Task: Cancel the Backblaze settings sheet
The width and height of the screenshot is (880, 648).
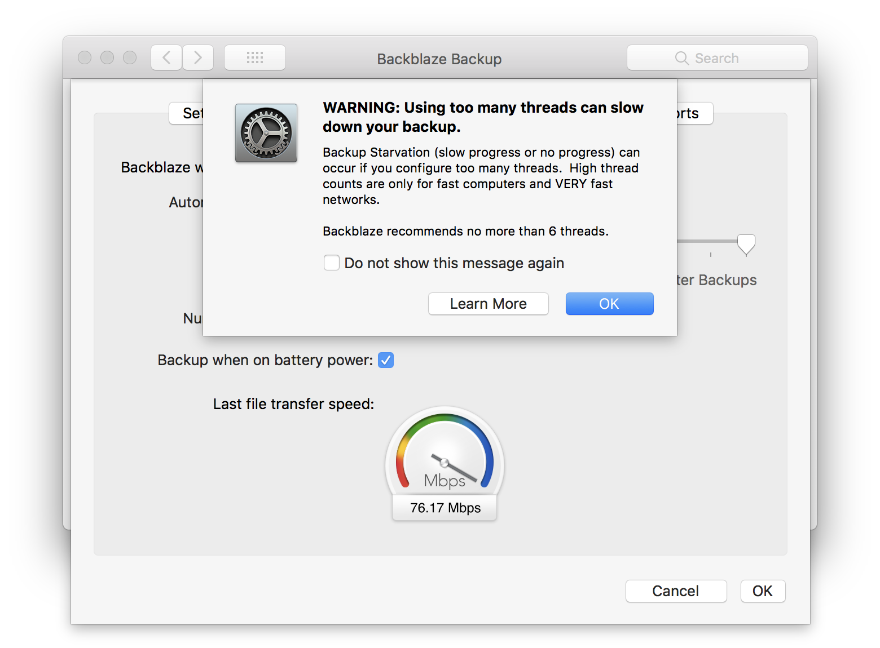Action: coord(676,591)
